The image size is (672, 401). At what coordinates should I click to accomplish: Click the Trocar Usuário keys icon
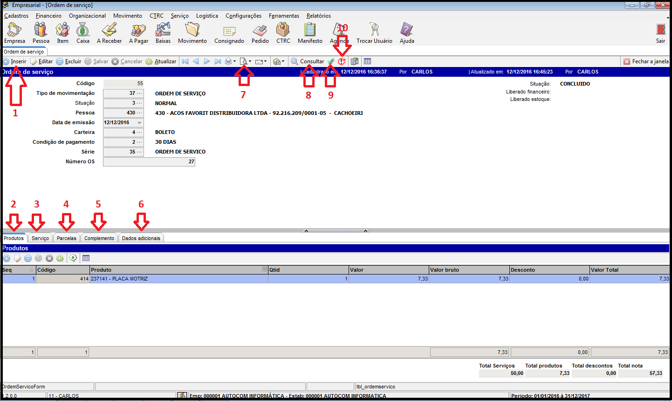pyautogui.click(x=374, y=33)
